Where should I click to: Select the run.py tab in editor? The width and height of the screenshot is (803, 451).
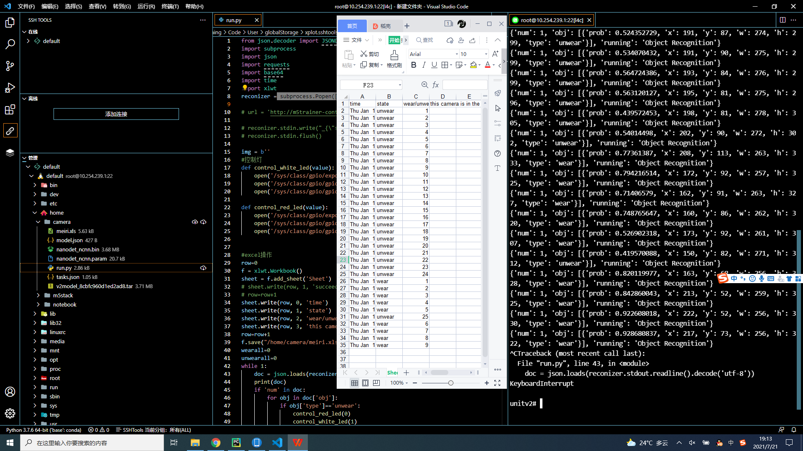[x=233, y=20]
